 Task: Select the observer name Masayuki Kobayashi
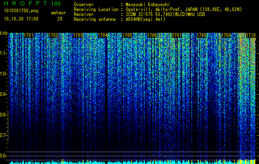tap(148, 5)
